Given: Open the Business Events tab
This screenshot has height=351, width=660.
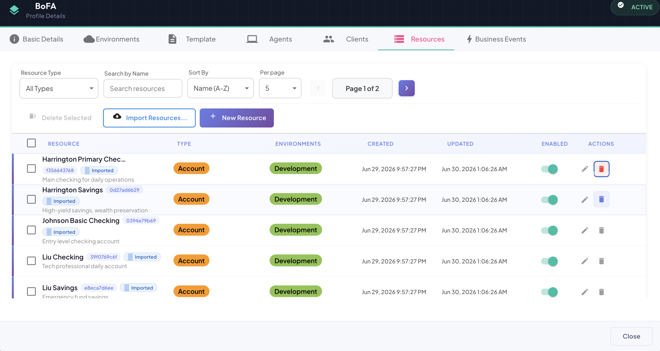Looking at the screenshot, I should tap(496, 39).
